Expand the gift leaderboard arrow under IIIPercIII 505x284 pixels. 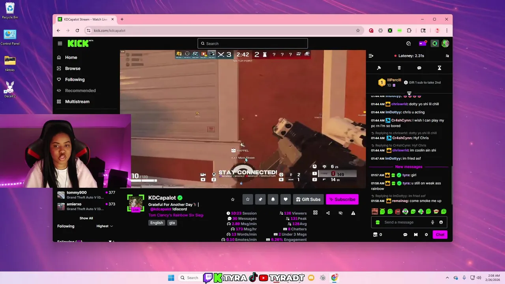[x=409, y=93]
